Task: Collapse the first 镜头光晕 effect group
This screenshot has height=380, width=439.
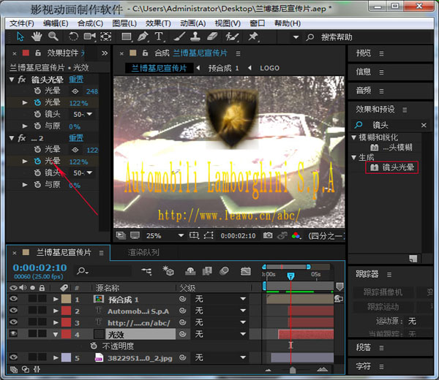Action: [x=12, y=80]
